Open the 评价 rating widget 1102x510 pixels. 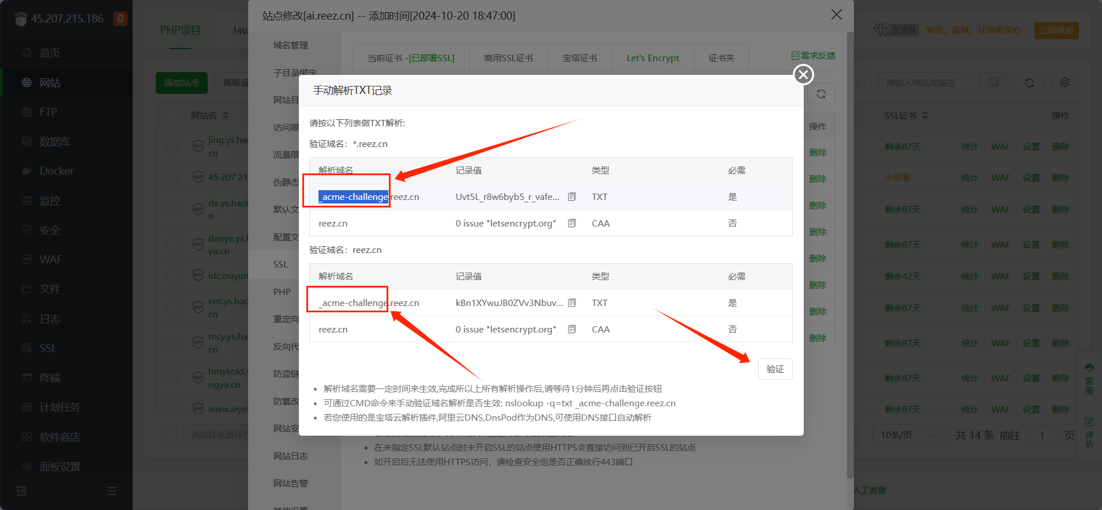1089,433
